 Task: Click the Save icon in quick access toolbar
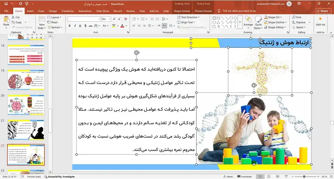(6, 4)
